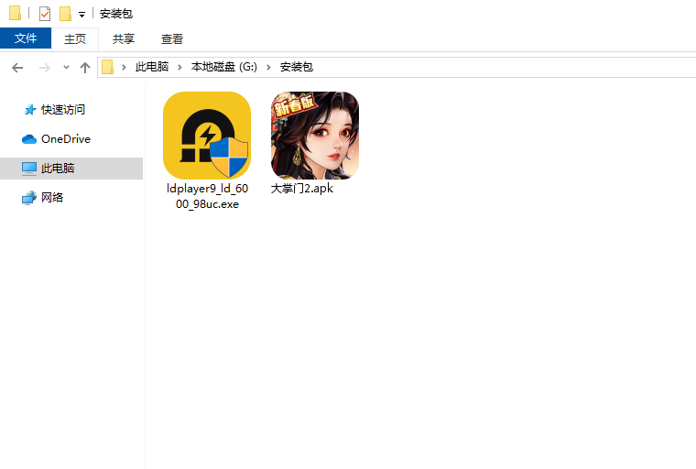
Task: Click the new folder quick access icon
Action: [x=65, y=14]
